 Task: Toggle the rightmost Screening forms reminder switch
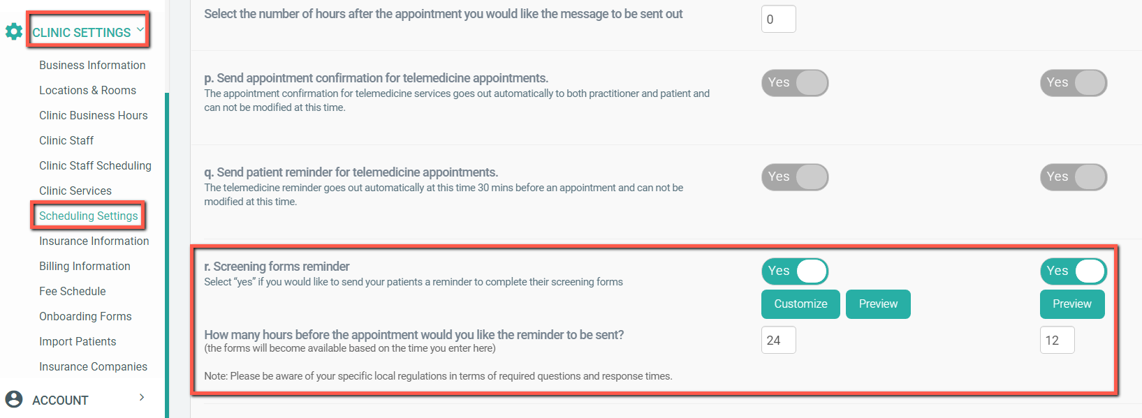[x=1073, y=271]
